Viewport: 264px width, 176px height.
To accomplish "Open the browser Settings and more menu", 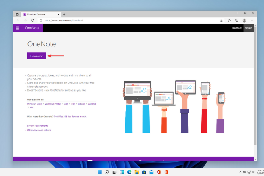I will coord(252,20).
